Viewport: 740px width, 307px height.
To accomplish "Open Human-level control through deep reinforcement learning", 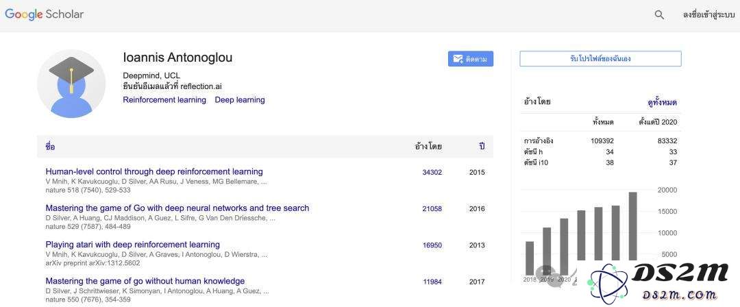I will pos(154,172).
